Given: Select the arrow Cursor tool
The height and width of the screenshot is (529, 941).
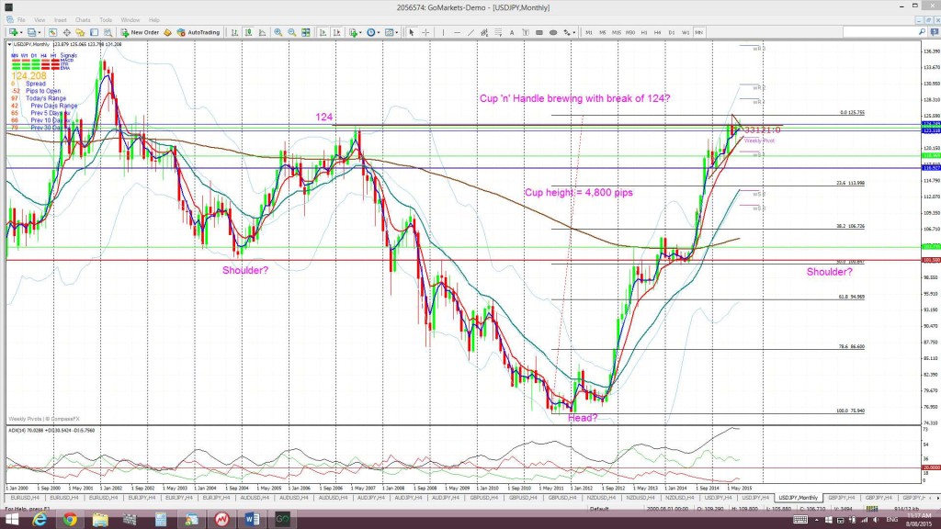Looking at the screenshot, I should [411, 32].
